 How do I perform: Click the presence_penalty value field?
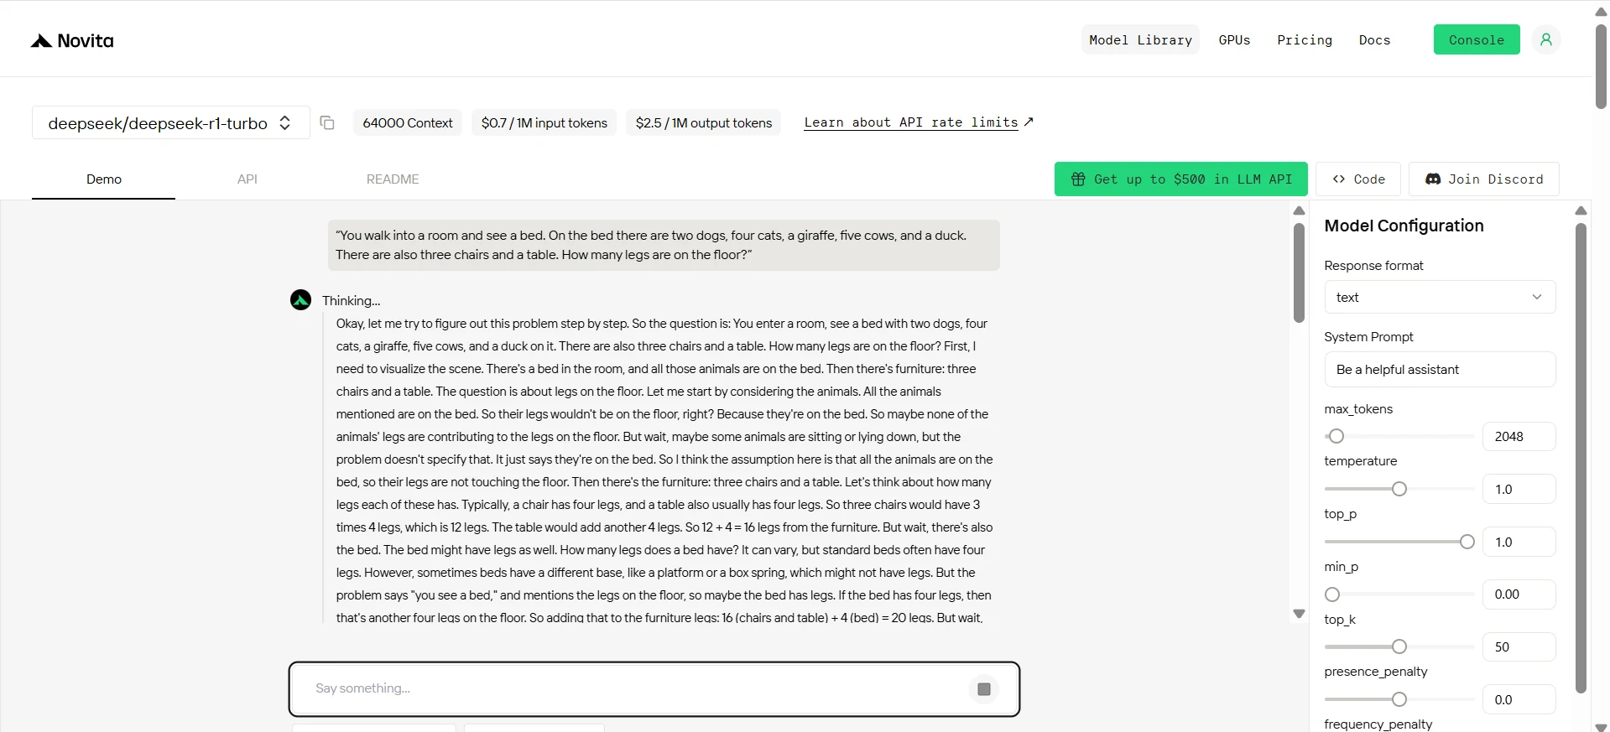1519,699
